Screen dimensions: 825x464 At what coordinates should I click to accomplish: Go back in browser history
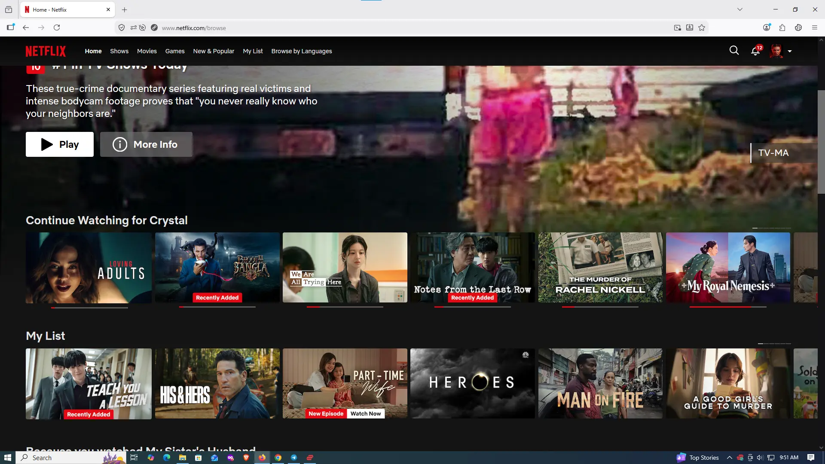pos(26,27)
